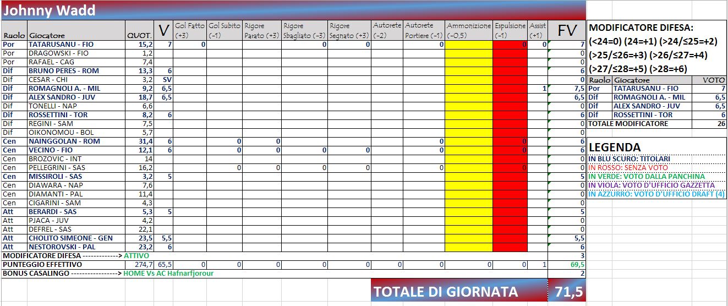This screenshot has height=306, width=728.
Task: Click the 'VECINO - FIO' cell
Action: pos(76,150)
